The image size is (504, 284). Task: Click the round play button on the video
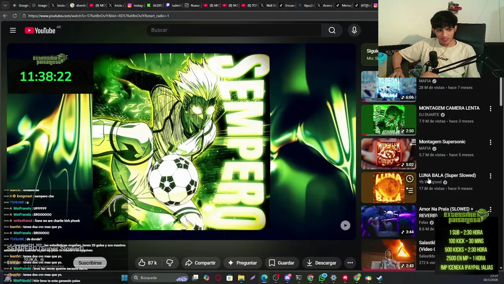point(345,225)
